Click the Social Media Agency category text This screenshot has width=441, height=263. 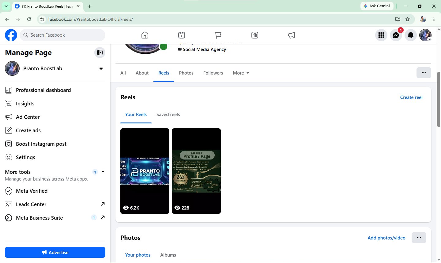click(204, 49)
